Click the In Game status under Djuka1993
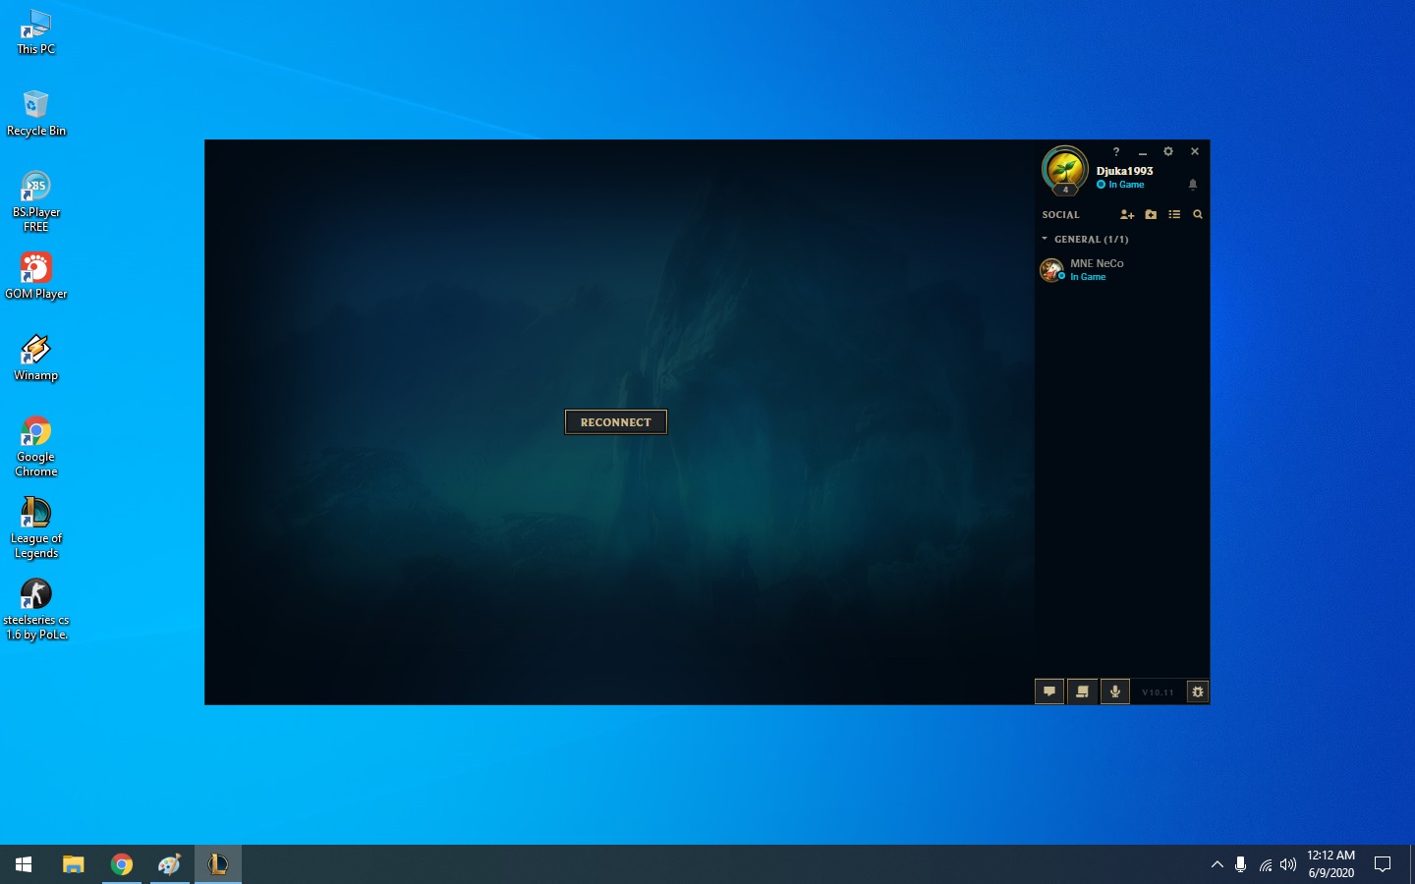 pyautogui.click(x=1126, y=185)
